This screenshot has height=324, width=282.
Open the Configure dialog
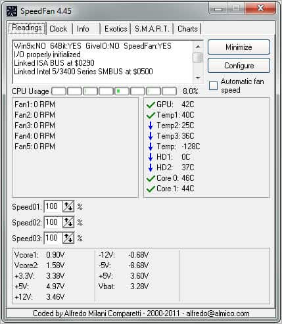point(239,66)
